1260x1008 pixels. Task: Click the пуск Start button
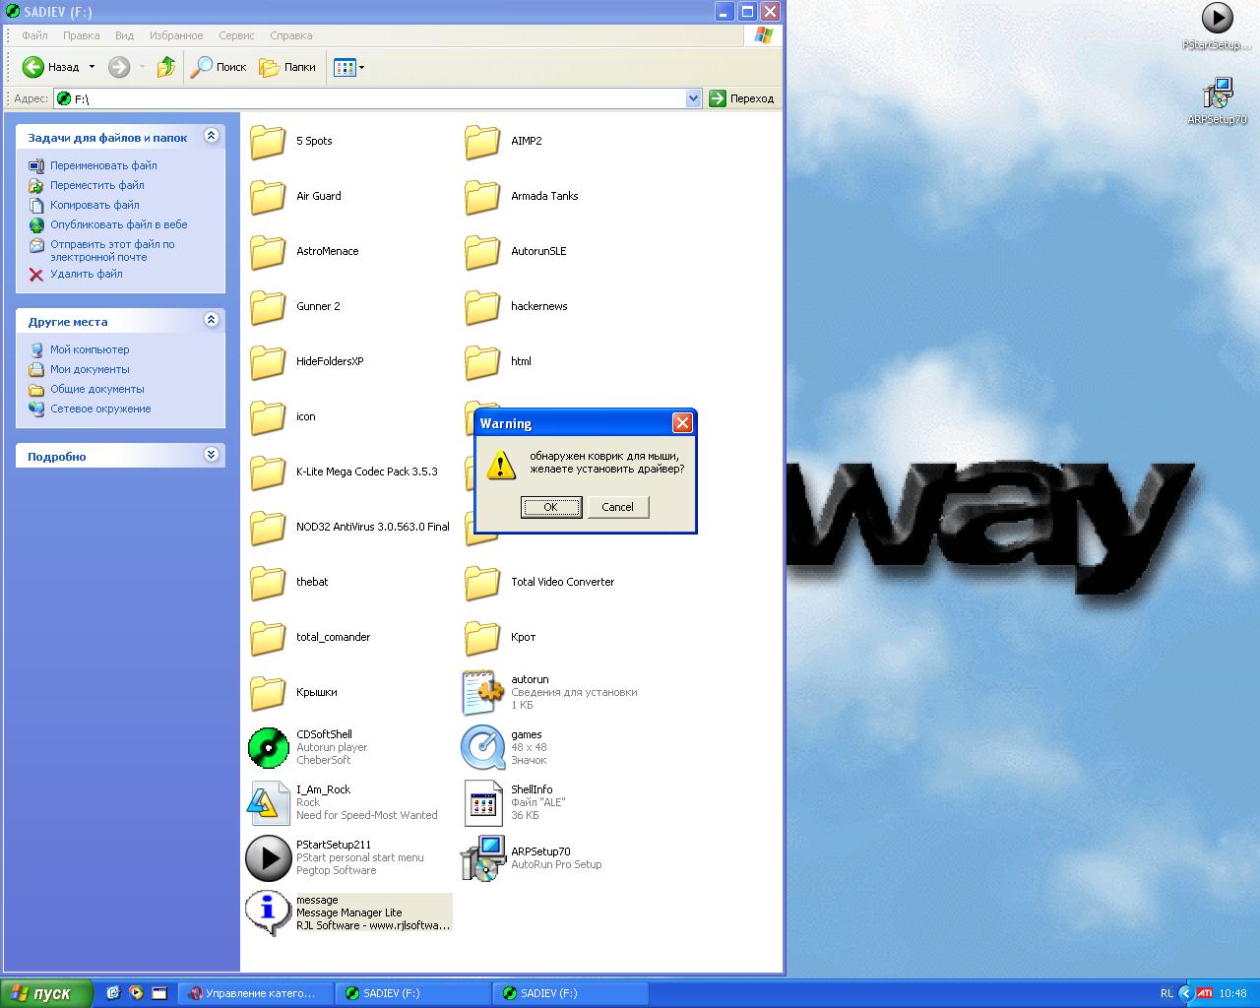[46, 993]
